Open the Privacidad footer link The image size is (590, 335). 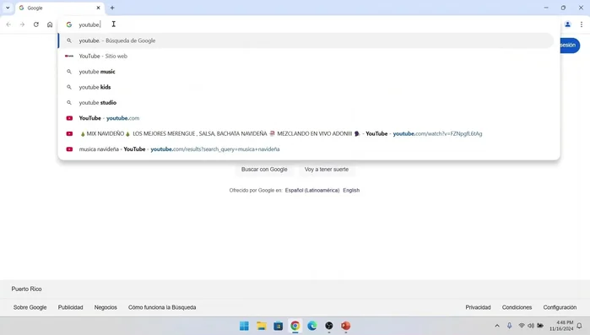[478, 307]
